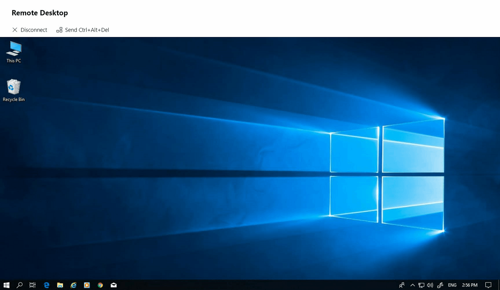
Task: Open This PC on the desktop
Action: [14, 50]
